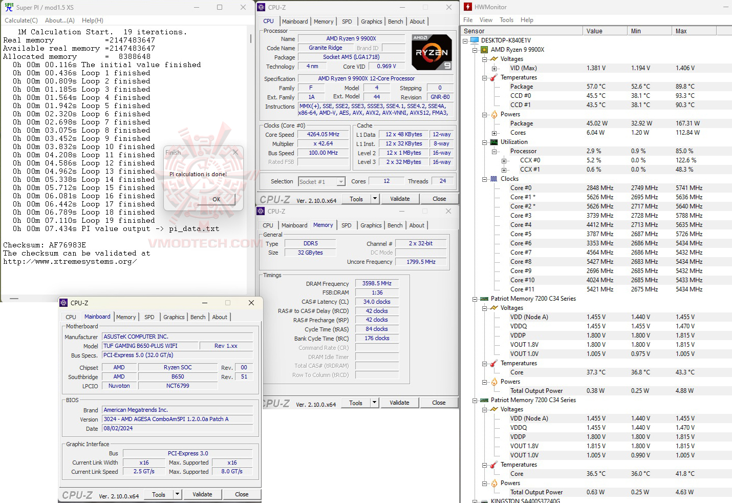
Task: Switch to the SPD tab in CPU-Z
Action: coord(347,21)
